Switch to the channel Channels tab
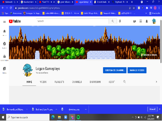 tap(77, 82)
